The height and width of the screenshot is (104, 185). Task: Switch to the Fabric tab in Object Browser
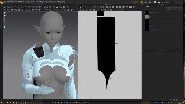click(148, 7)
